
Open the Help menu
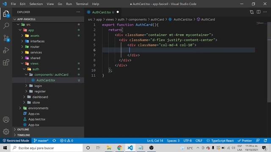(x=96, y=4)
